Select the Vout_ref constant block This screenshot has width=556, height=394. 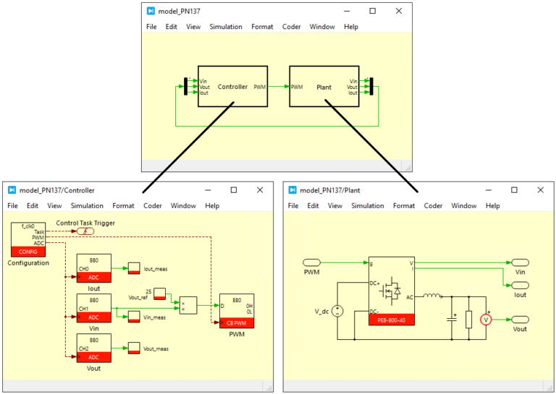[159, 294]
